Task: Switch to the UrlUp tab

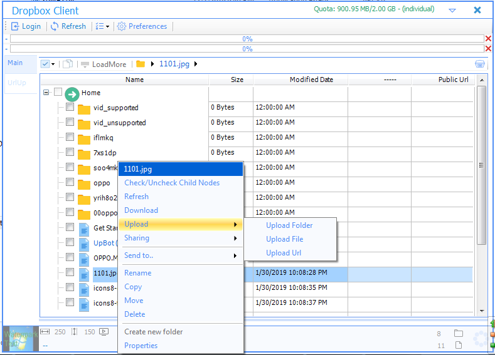Action: click(x=21, y=83)
